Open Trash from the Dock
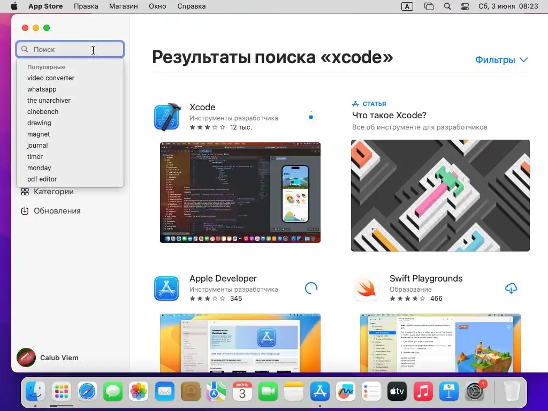The image size is (548, 411). tap(512, 391)
